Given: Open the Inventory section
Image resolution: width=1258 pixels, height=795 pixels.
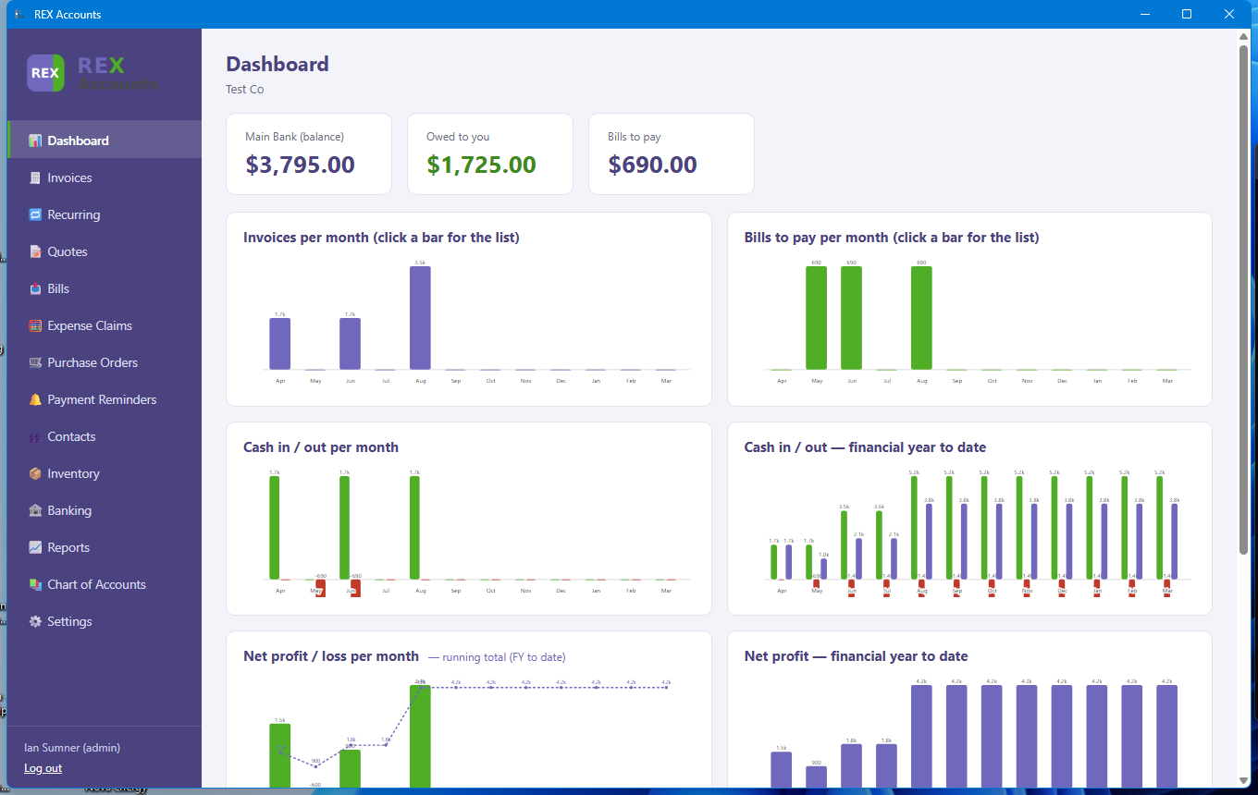Looking at the screenshot, I should [x=105, y=473].
